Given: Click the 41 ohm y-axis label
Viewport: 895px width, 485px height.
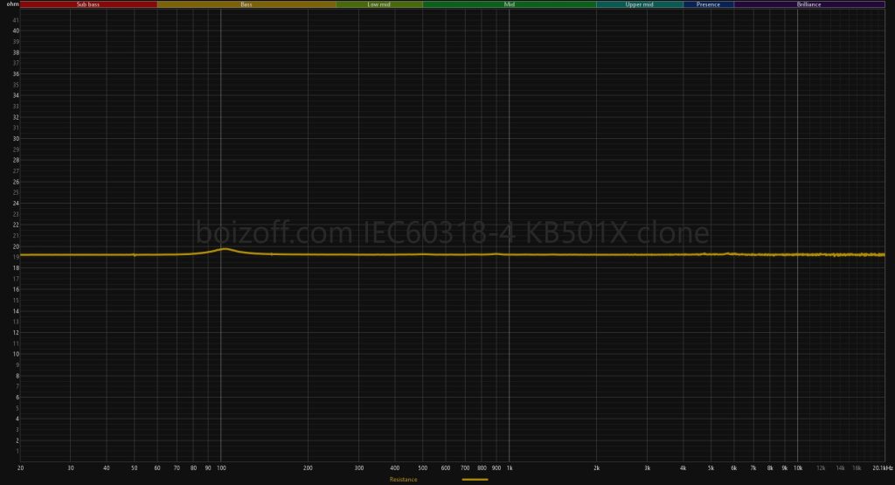Looking at the screenshot, I should point(16,20).
